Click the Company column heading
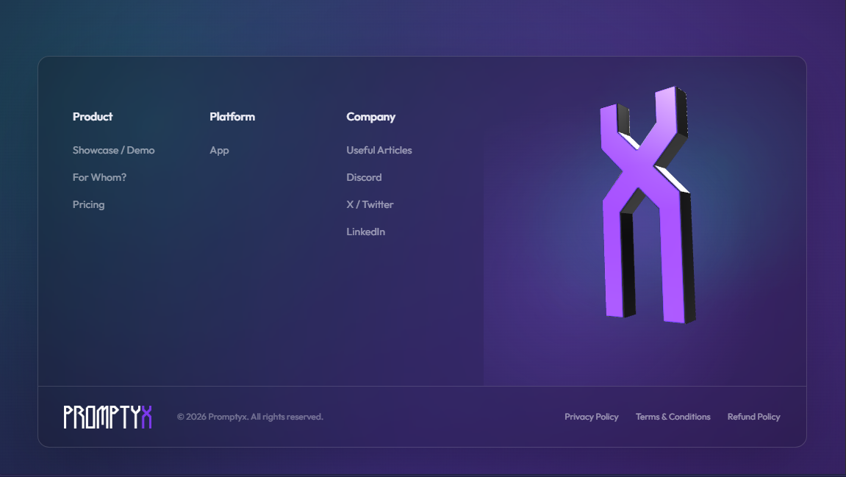 point(370,117)
